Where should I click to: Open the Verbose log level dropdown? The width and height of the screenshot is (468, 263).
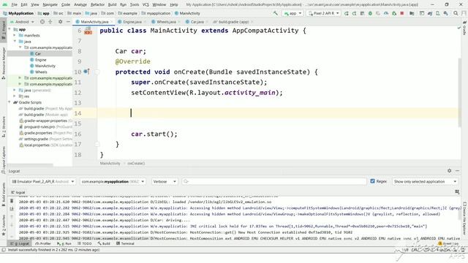pyautogui.click(x=164, y=181)
